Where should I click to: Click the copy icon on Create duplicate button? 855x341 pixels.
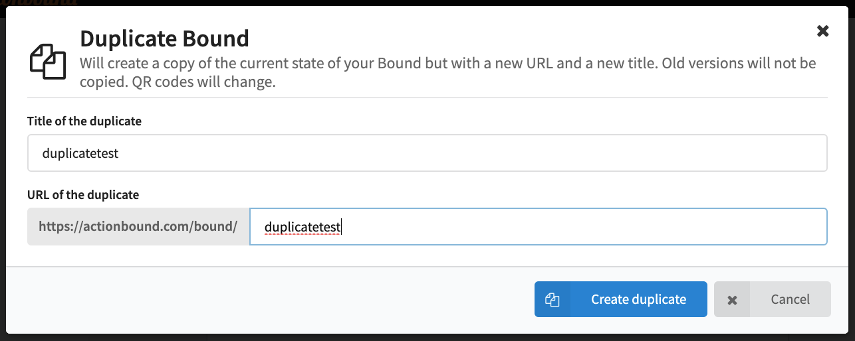552,300
